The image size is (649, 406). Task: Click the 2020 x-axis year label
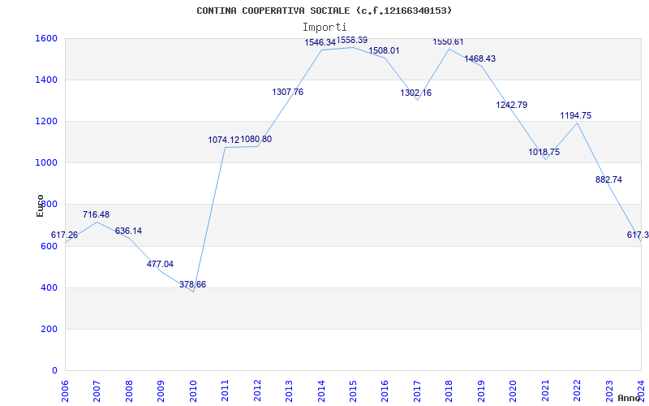click(x=514, y=391)
